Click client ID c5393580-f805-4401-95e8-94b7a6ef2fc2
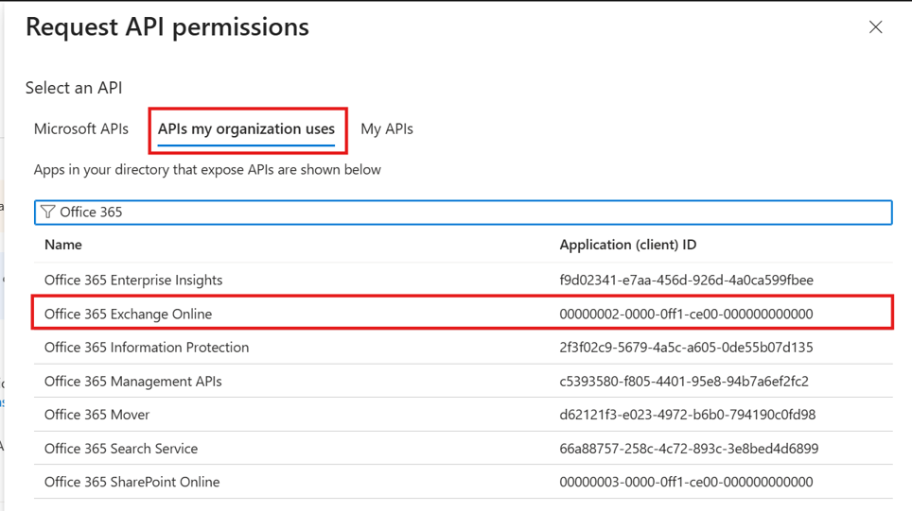Viewport: 912px width, 511px height. [x=684, y=381]
